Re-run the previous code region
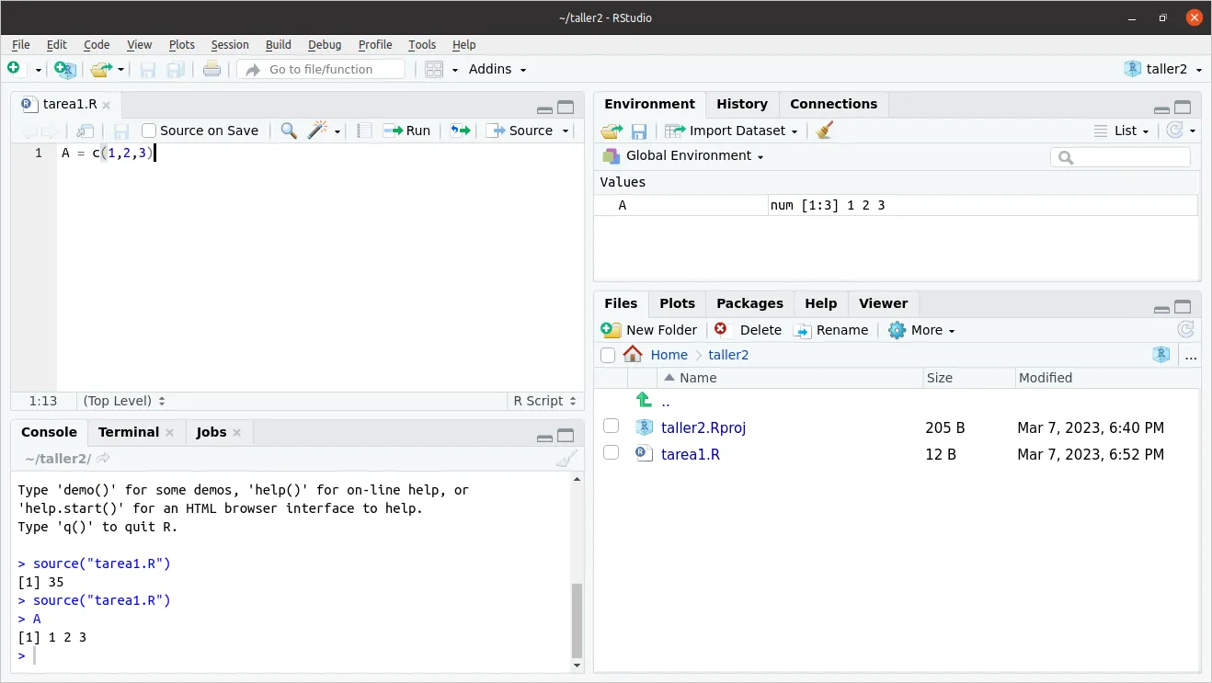 pyautogui.click(x=460, y=131)
